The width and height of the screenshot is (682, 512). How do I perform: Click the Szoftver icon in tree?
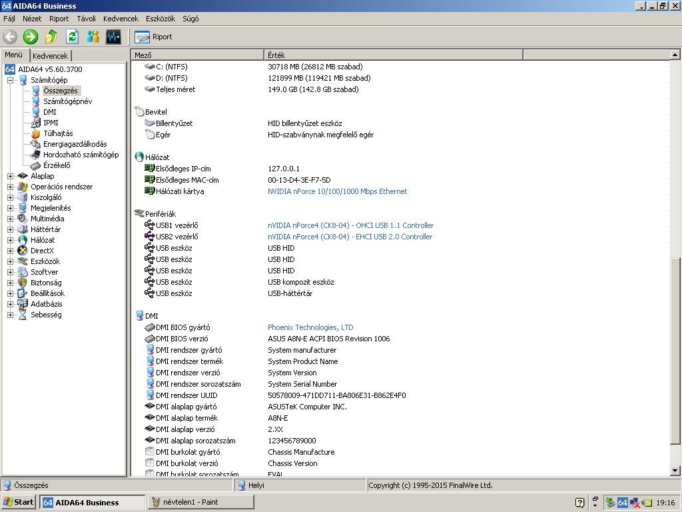(x=23, y=272)
